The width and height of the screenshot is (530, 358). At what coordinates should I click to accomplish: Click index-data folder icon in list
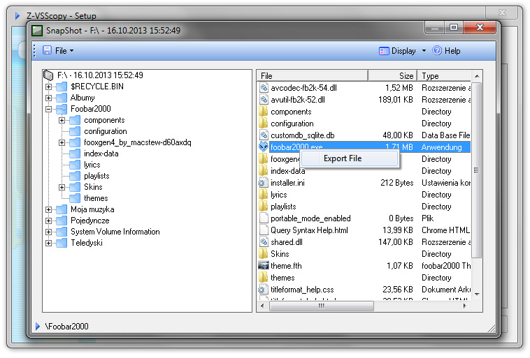click(263, 171)
